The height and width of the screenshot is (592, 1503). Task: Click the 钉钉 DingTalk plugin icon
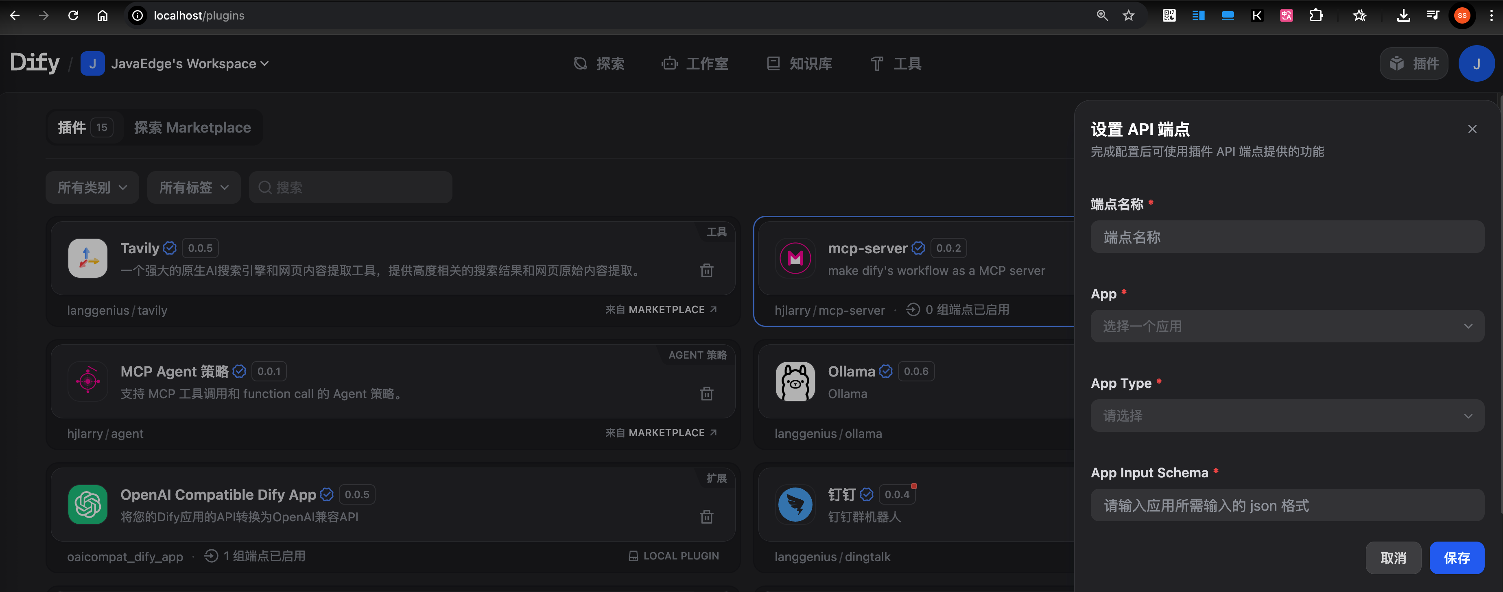[795, 505]
